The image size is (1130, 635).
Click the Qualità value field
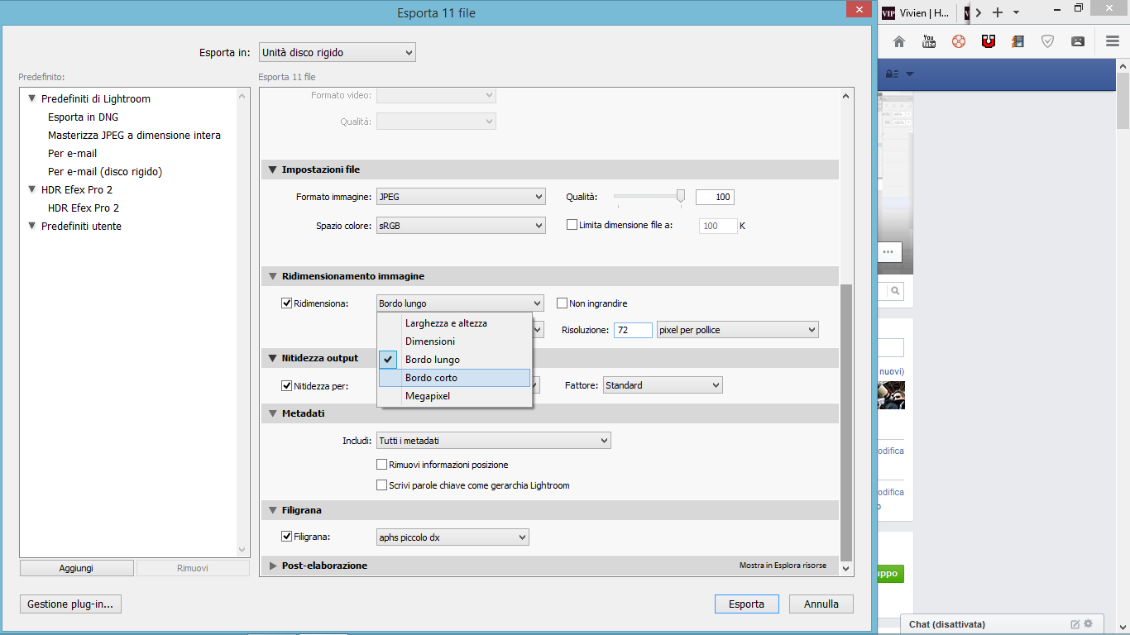click(715, 197)
